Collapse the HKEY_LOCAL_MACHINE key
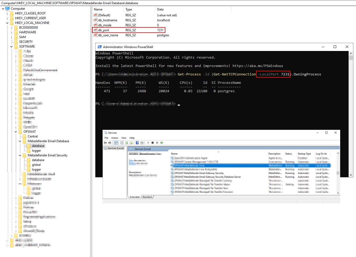The width and height of the screenshot is (356, 257). coord(7,23)
